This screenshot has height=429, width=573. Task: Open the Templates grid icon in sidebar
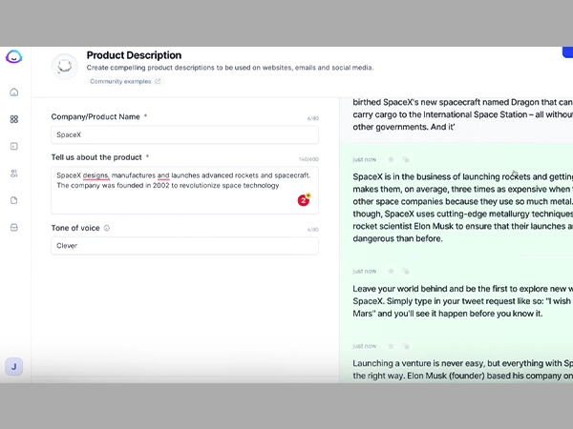pyautogui.click(x=14, y=119)
